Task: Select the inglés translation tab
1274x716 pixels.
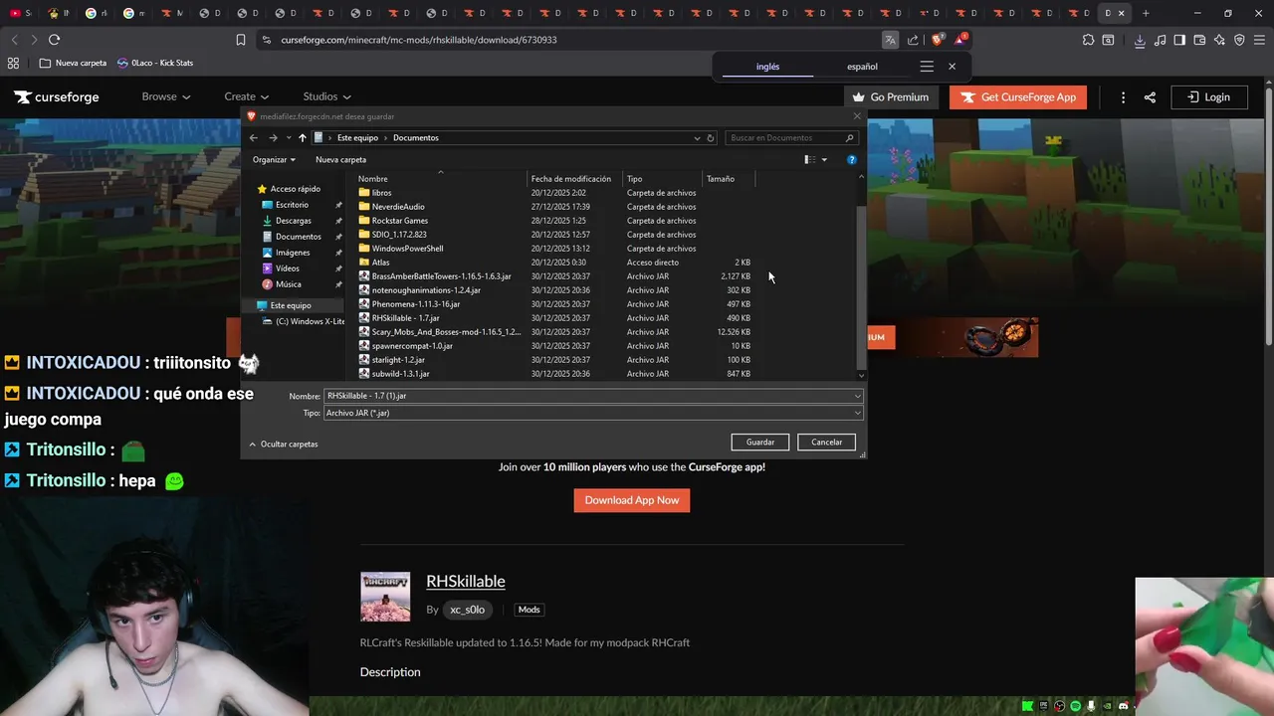Action: click(767, 67)
